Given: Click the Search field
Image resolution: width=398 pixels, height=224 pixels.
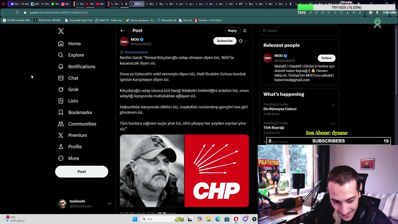Looking at the screenshot, I should 299,30.
